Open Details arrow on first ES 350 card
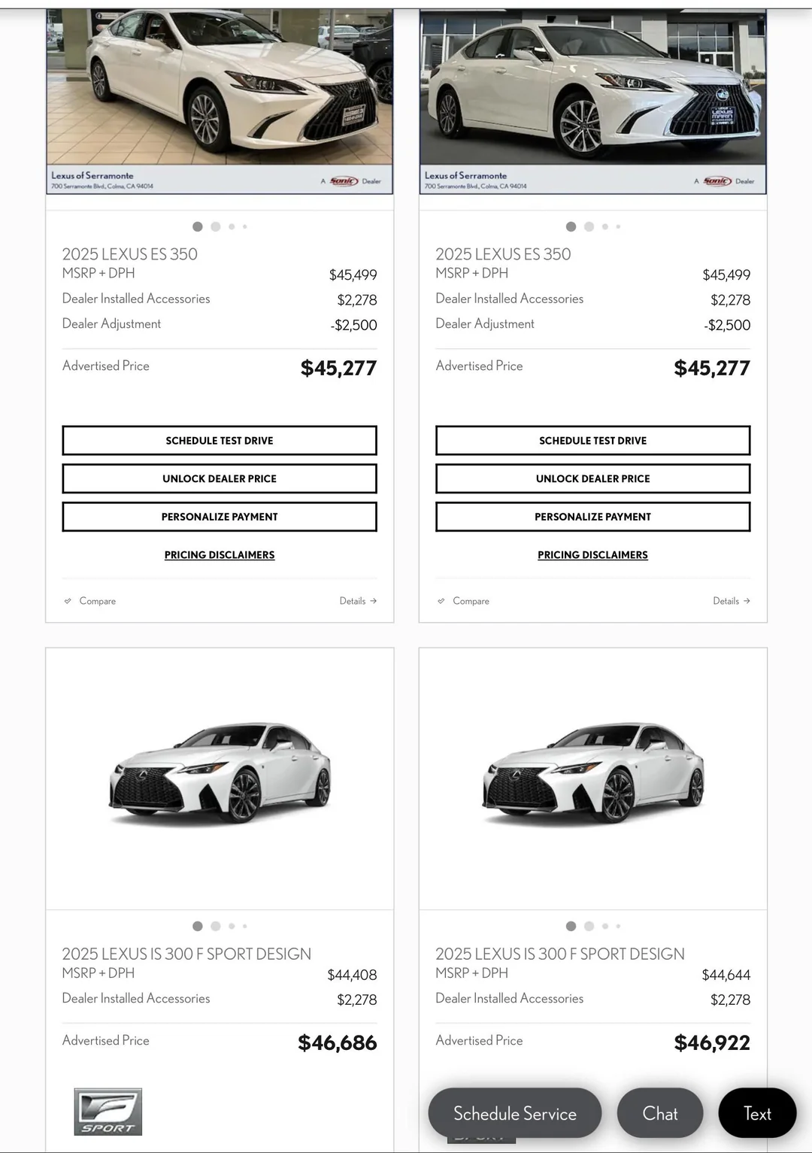 (358, 601)
